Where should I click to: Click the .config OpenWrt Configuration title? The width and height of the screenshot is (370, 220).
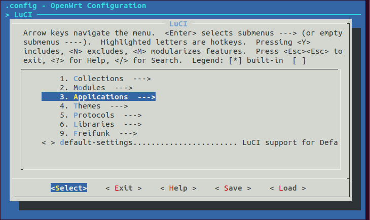(76, 6)
